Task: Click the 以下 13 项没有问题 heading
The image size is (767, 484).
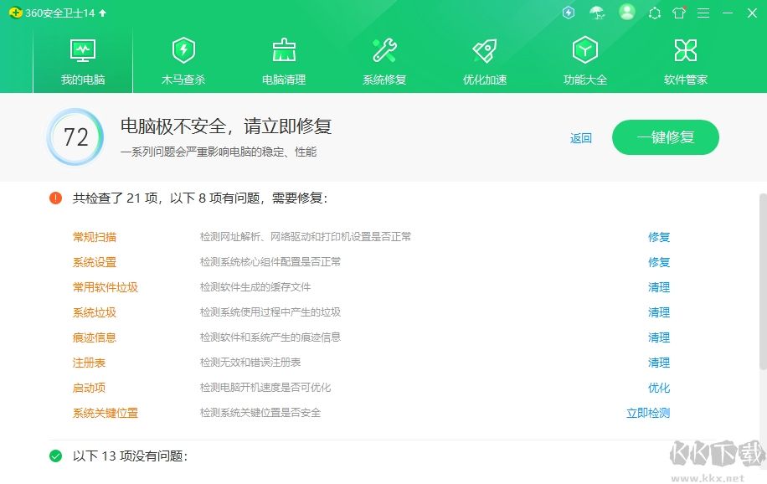Action: 130,456
